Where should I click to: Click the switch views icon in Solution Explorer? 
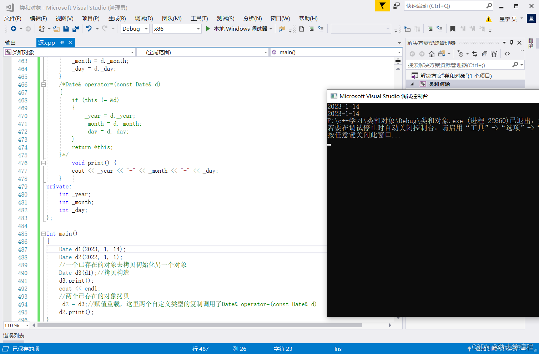coord(442,54)
